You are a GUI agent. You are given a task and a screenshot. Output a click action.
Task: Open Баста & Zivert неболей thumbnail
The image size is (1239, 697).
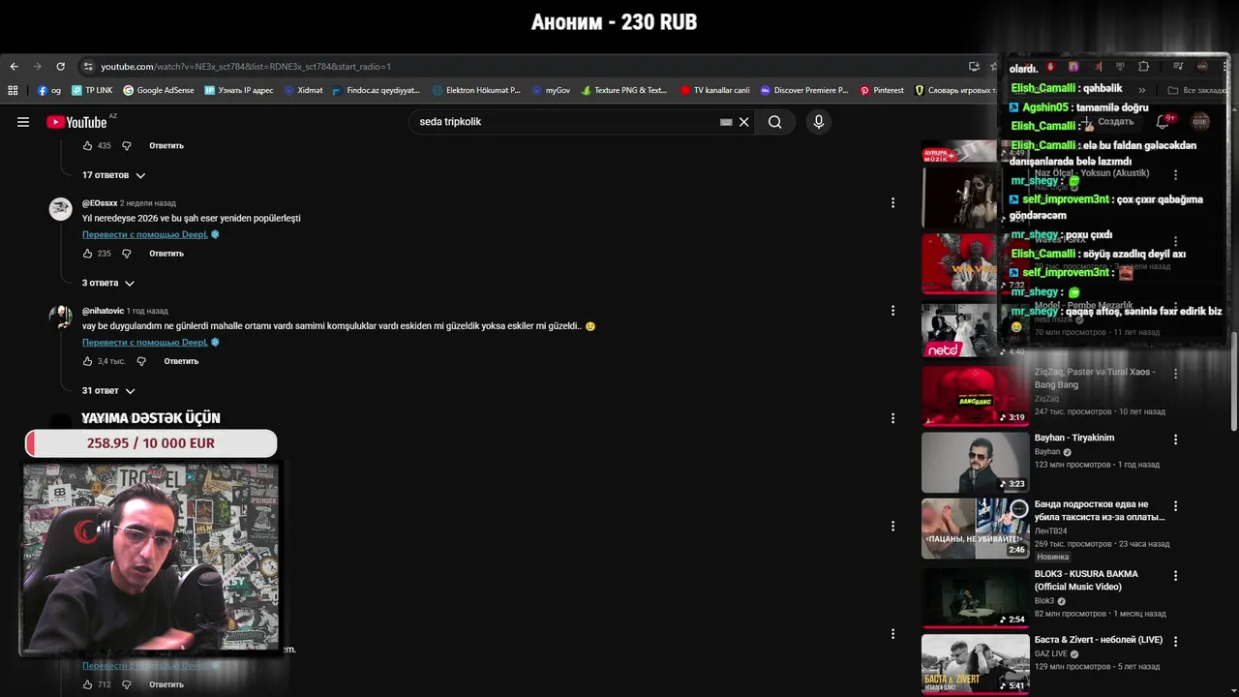pos(975,664)
